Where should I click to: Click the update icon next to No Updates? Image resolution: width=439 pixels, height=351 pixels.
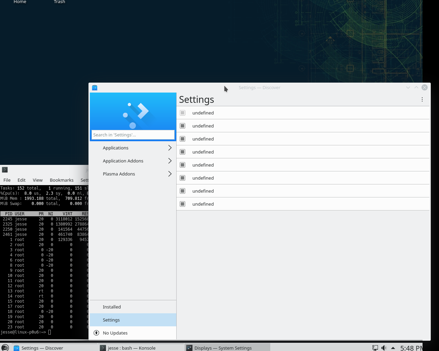tap(96, 333)
